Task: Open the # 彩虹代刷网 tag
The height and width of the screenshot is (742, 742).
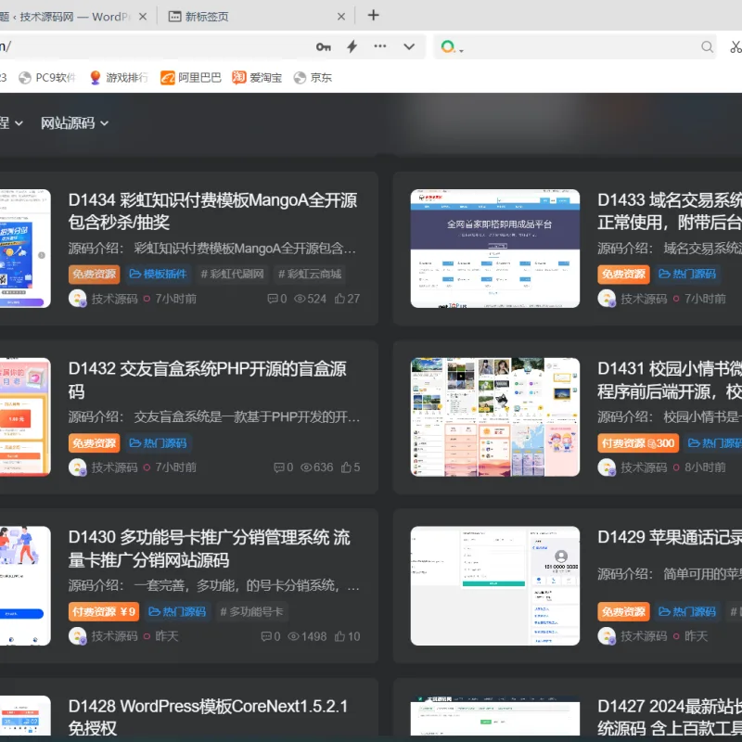Action: (233, 274)
